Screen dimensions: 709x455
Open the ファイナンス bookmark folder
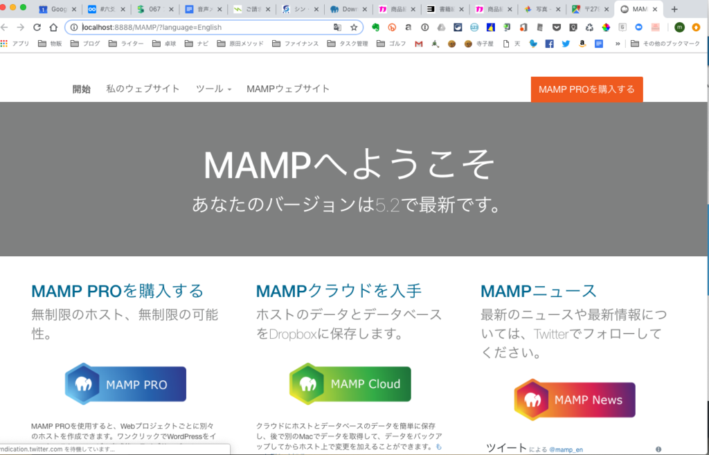pyautogui.click(x=295, y=44)
